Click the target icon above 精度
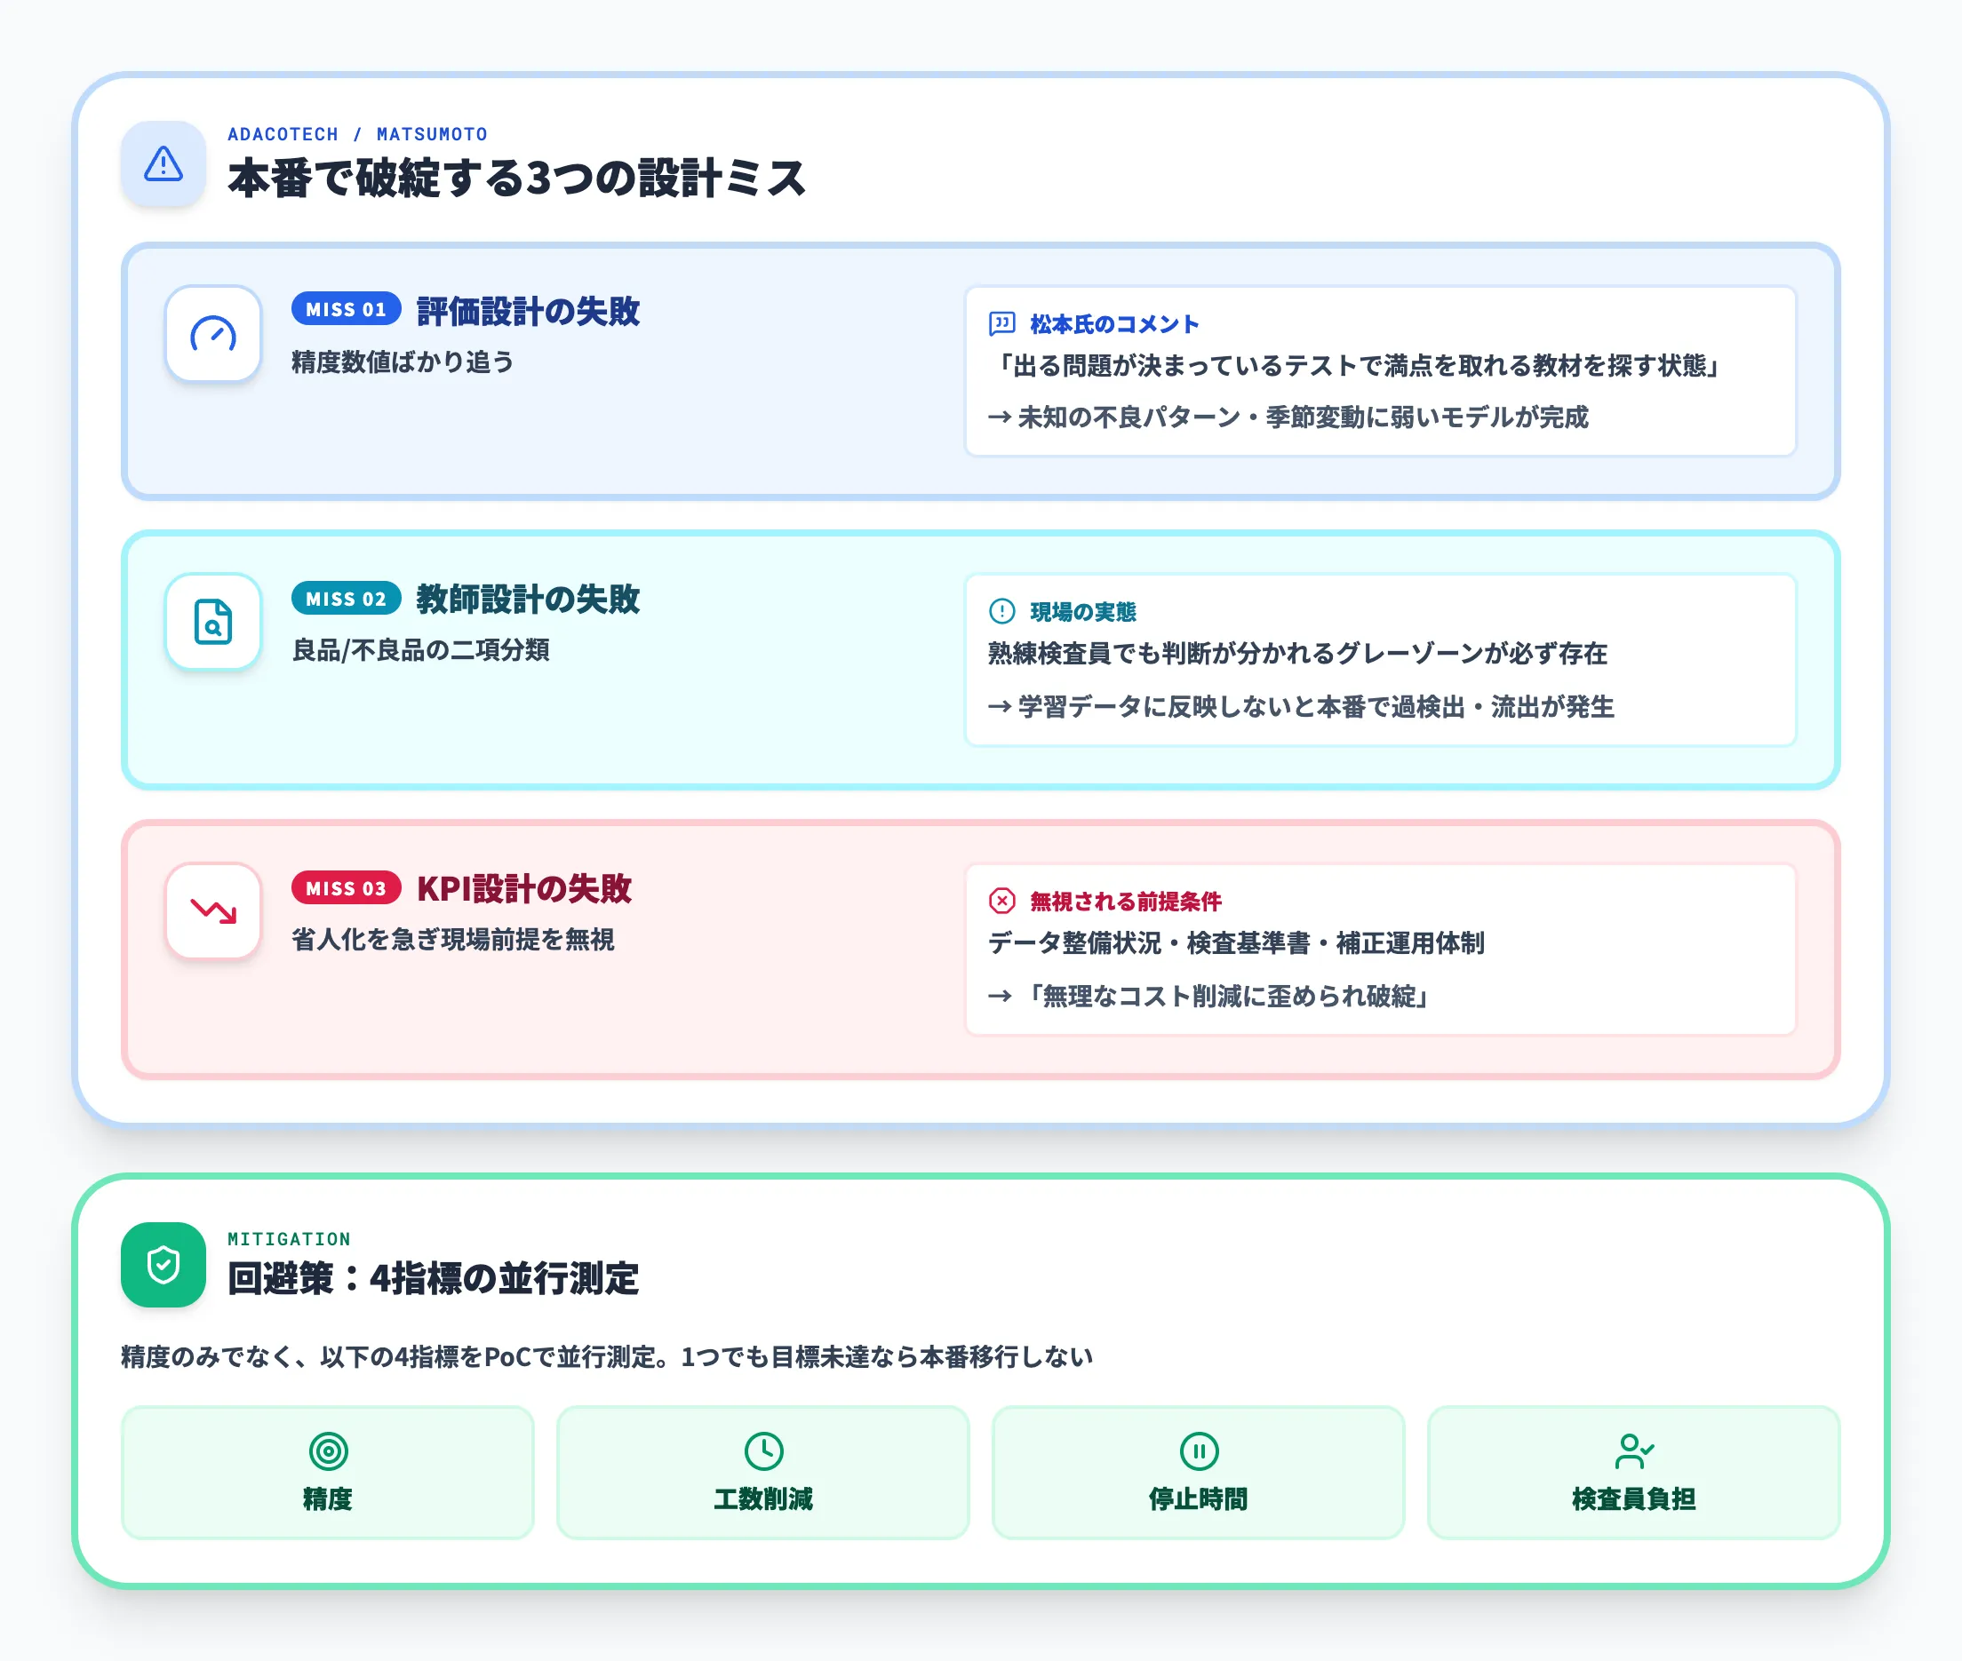This screenshot has width=1962, height=1661. click(x=328, y=1451)
